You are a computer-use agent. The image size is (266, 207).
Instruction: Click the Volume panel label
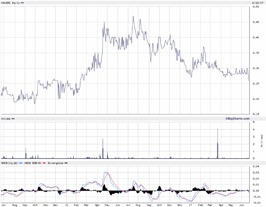tap(5, 118)
